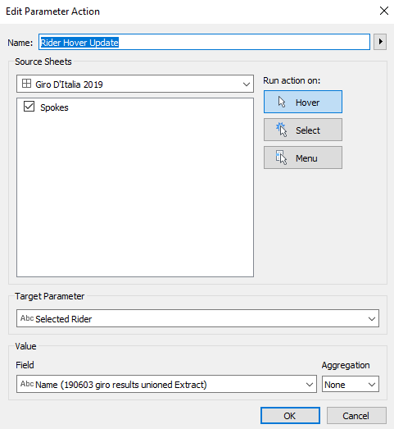
Task: Click the Hover cursor icon
Action: (282, 102)
